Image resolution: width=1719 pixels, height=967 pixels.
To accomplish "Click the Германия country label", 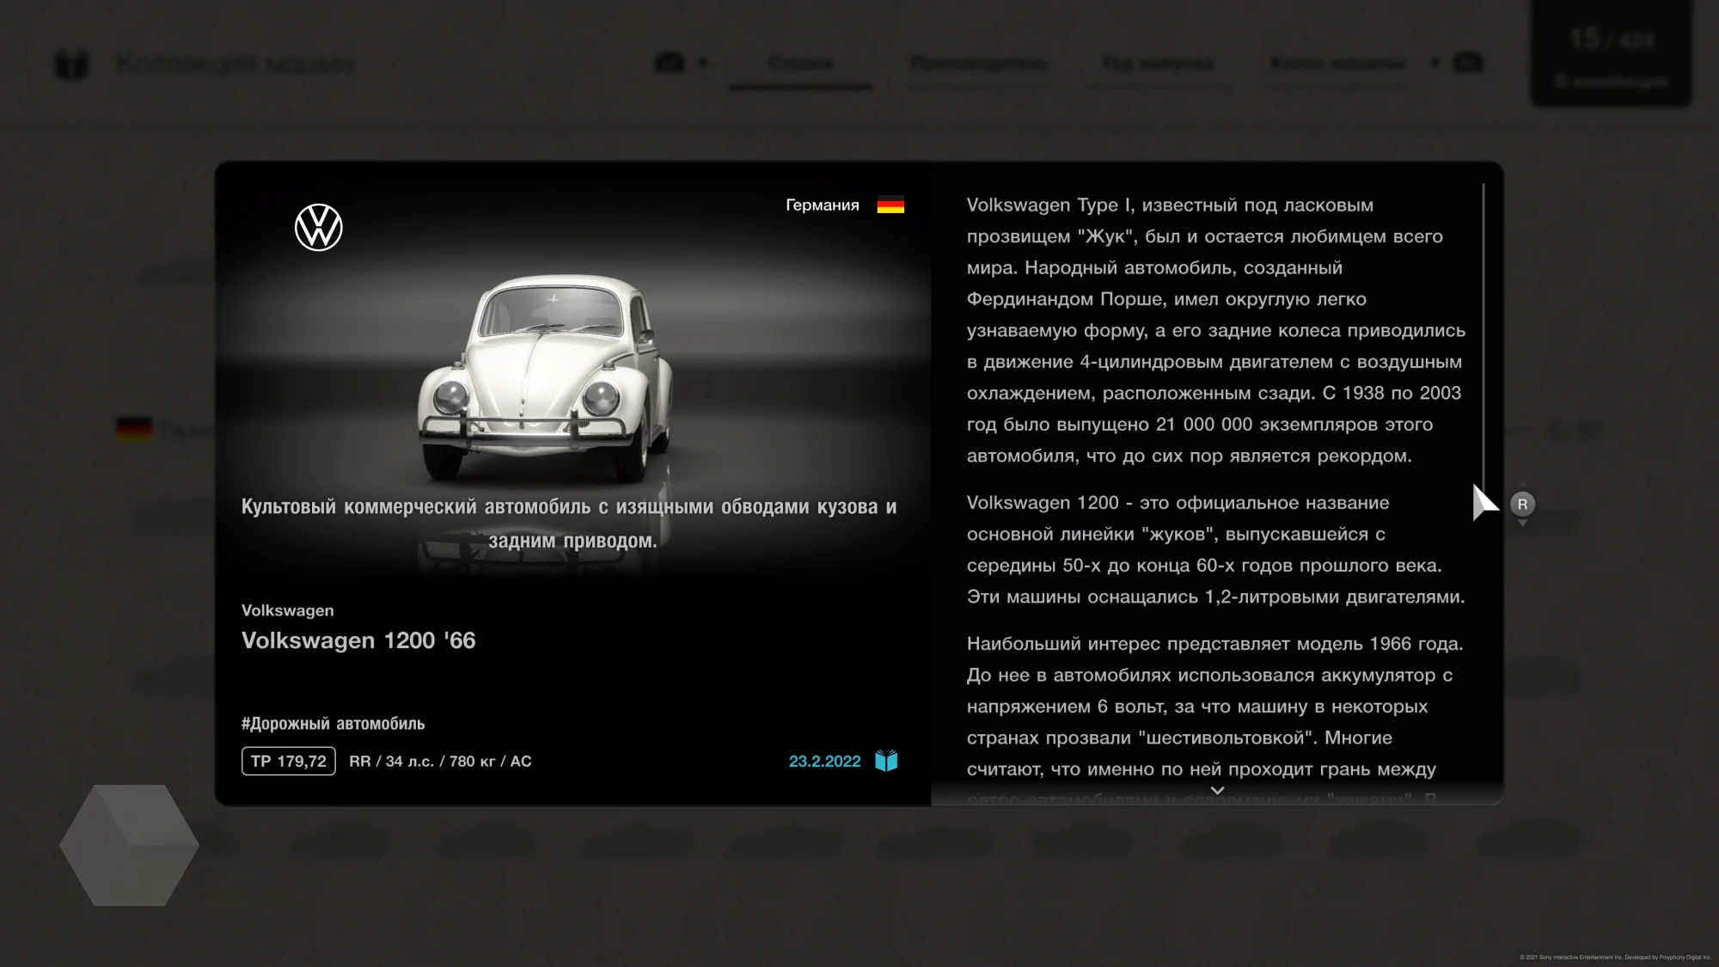I will [x=823, y=205].
